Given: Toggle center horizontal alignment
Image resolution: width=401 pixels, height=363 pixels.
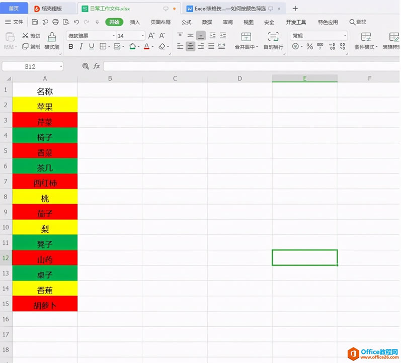Looking at the screenshot, I should pyautogui.click(x=190, y=46).
